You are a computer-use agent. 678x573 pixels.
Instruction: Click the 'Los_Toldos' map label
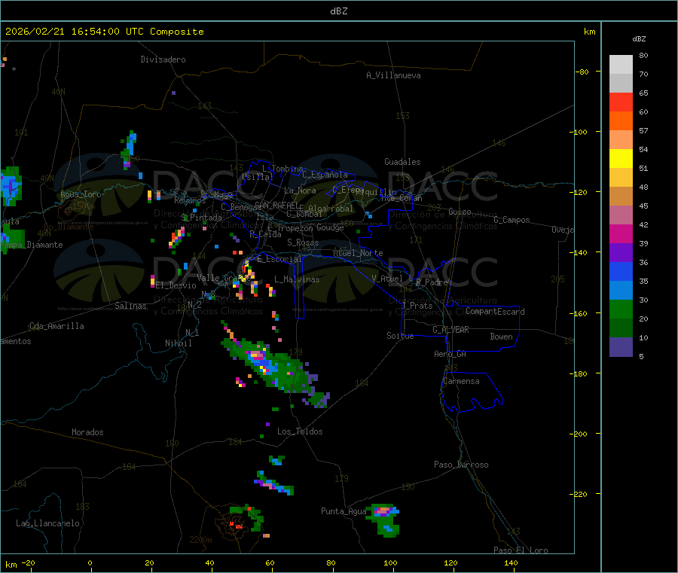tap(300, 431)
